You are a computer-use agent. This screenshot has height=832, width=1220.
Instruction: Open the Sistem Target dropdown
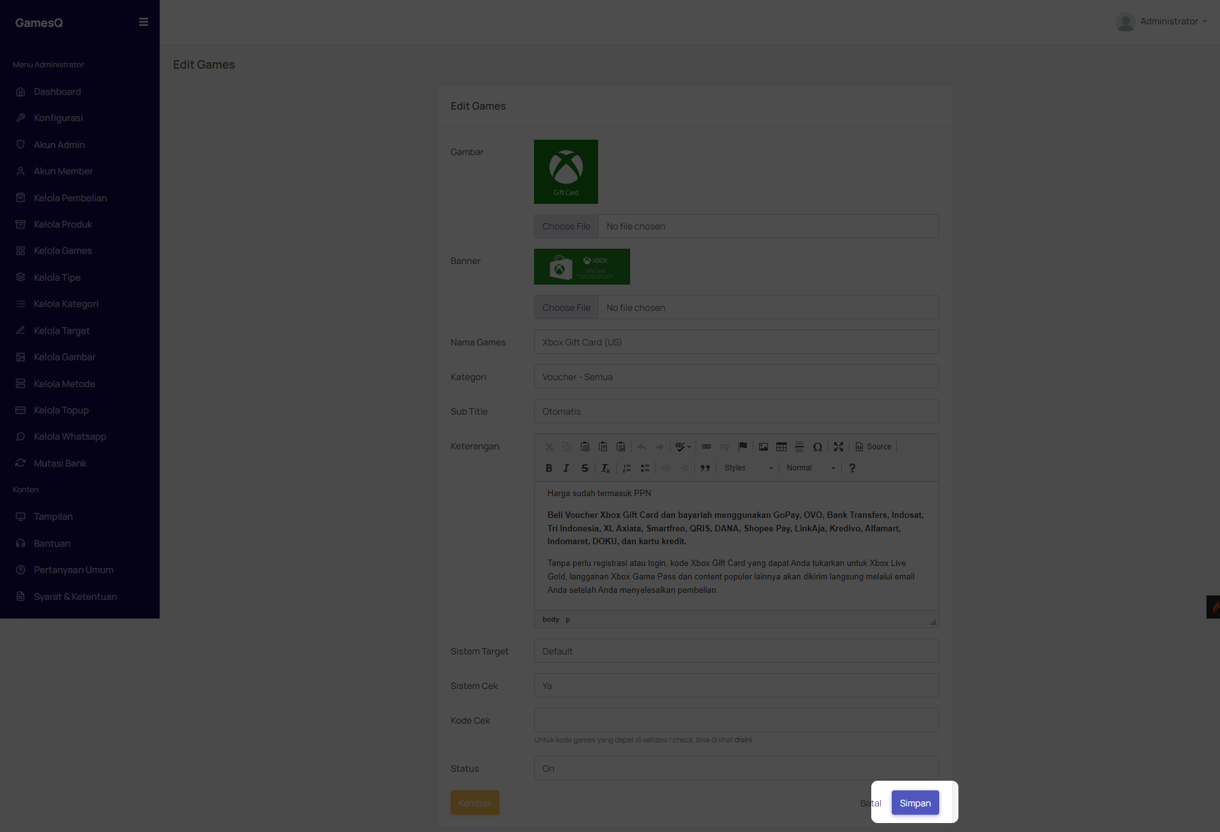737,651
